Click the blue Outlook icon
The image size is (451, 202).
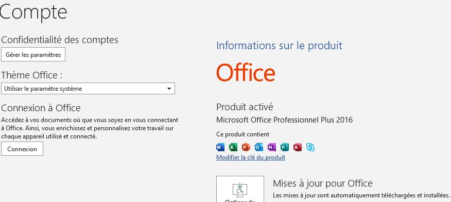point(258,147)
